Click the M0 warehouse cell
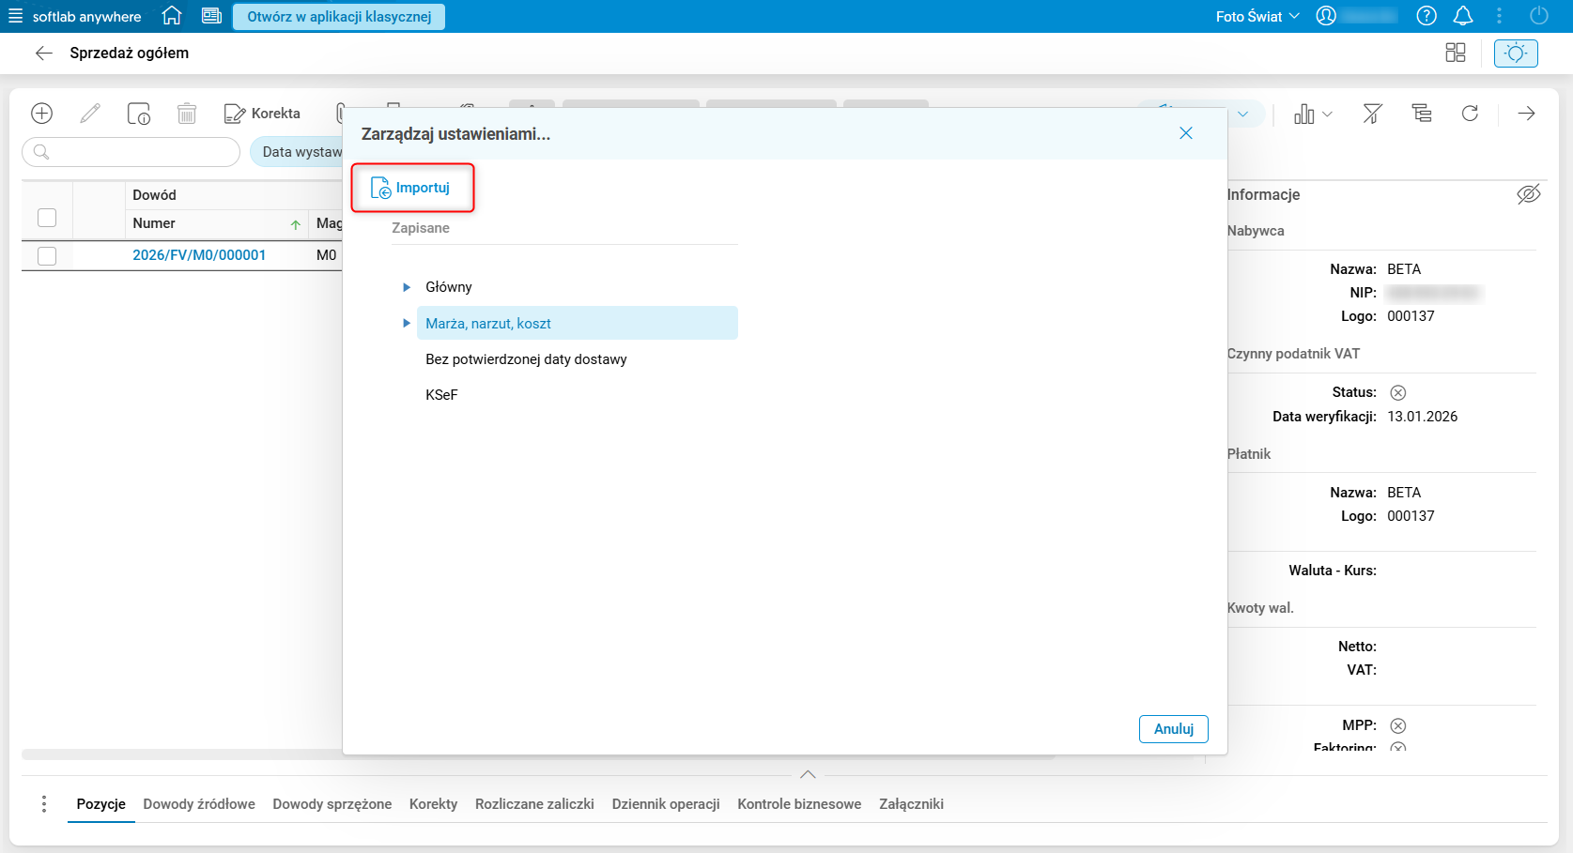 click(327, 255)
